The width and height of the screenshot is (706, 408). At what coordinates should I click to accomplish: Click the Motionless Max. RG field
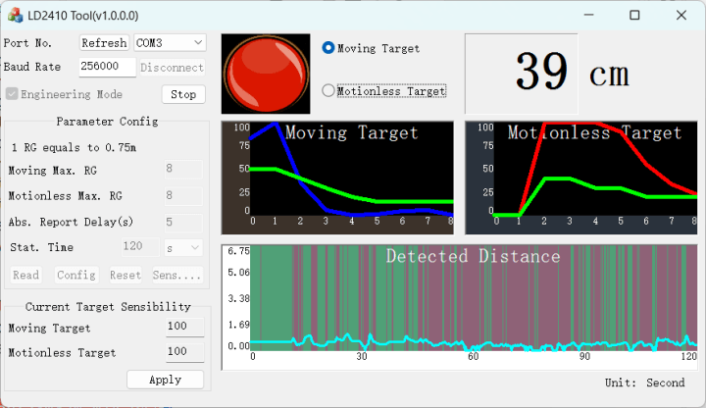tap(183, 196)
